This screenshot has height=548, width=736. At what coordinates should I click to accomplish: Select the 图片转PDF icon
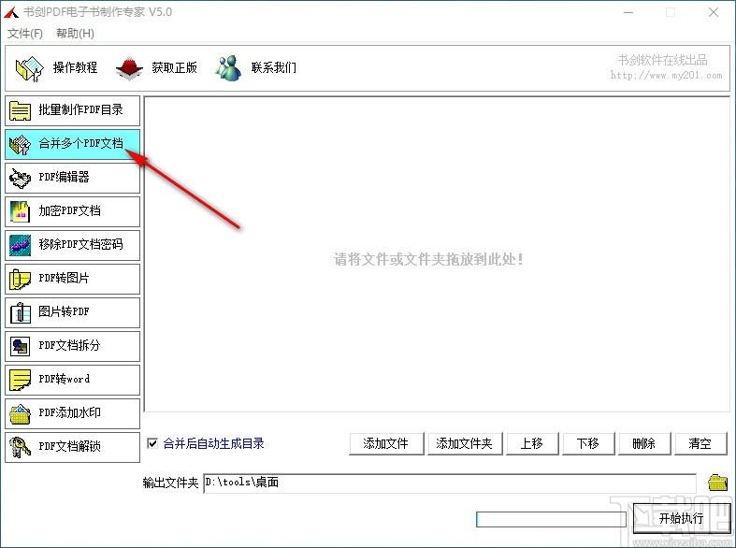tap(21, 313)
